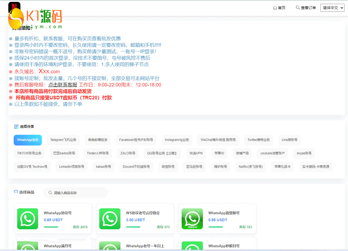Open the 煤炉账号 category

[x=221, y=167]
